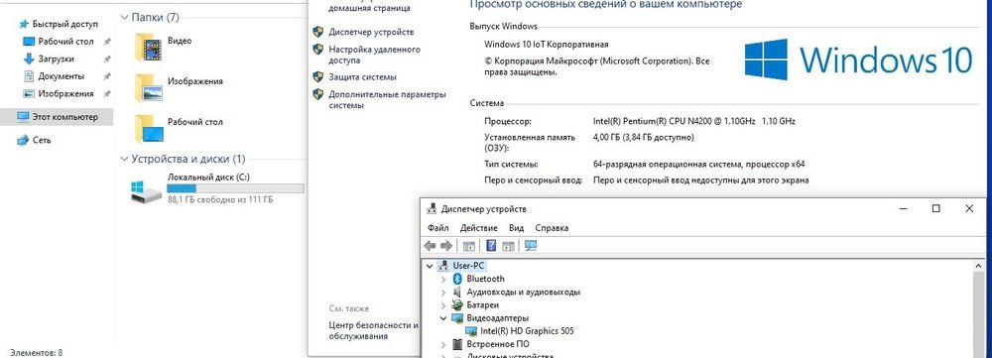Collapse the User-PC root node

click(431, 266)
